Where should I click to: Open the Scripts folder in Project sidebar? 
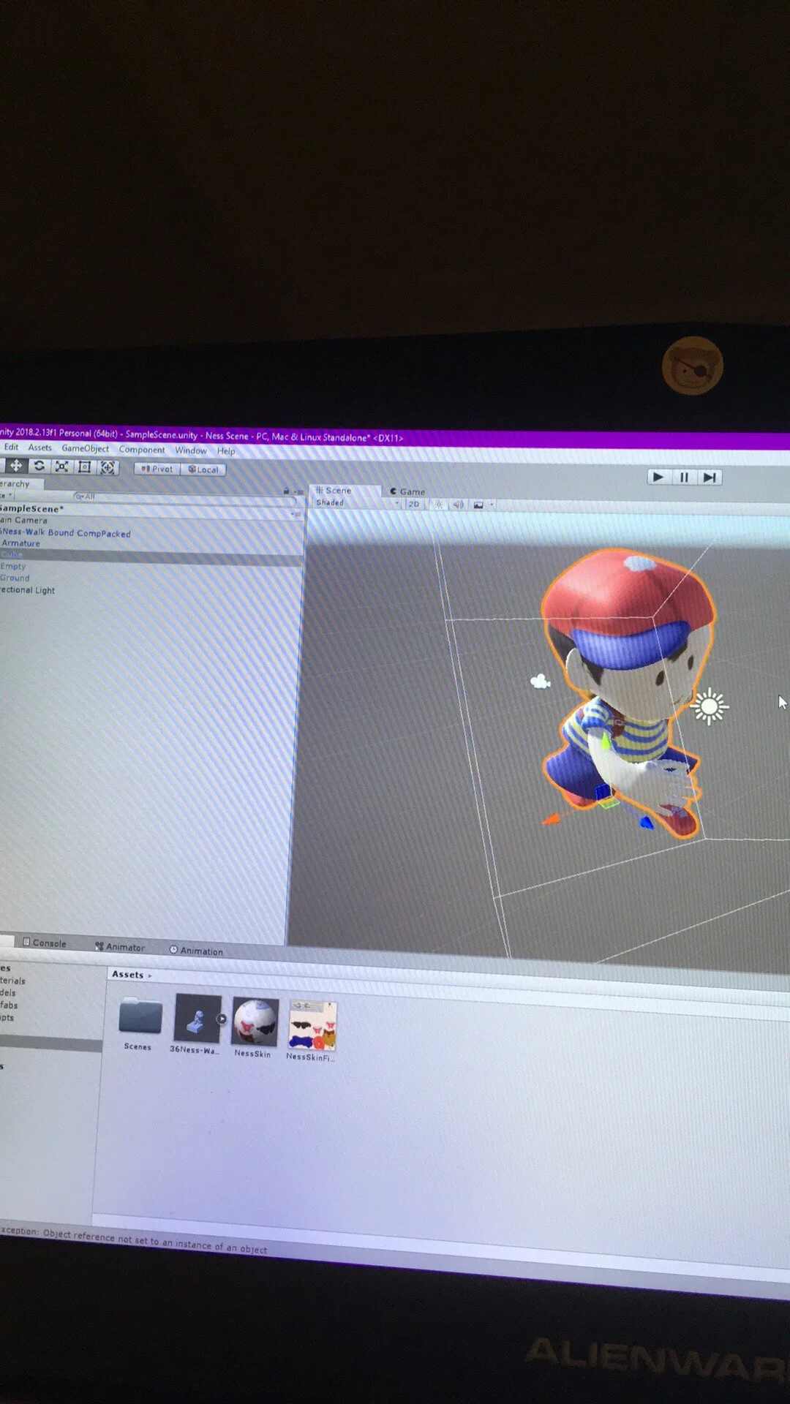(x=7, y=1017)
